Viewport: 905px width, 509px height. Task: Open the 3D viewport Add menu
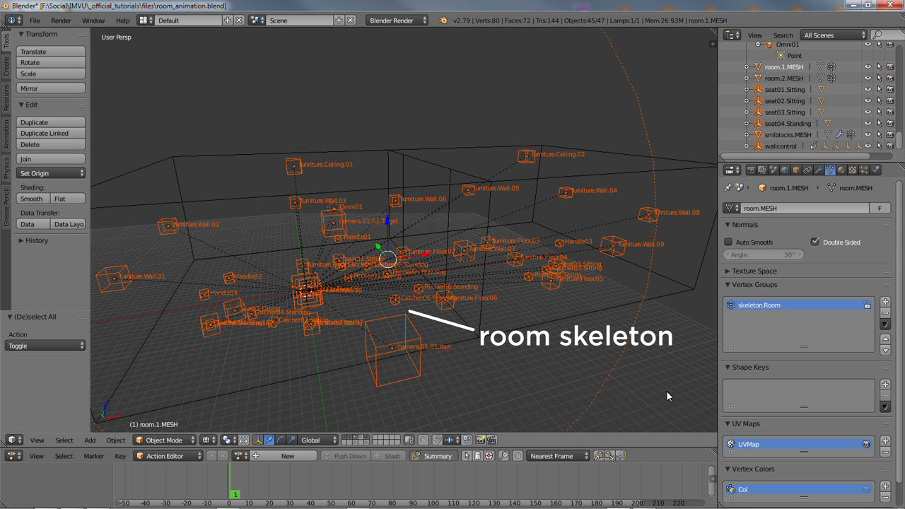pos(90,440)
